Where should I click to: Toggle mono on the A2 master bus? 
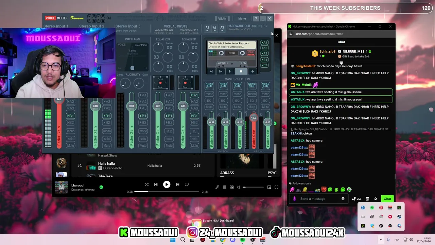coord(223,94)
